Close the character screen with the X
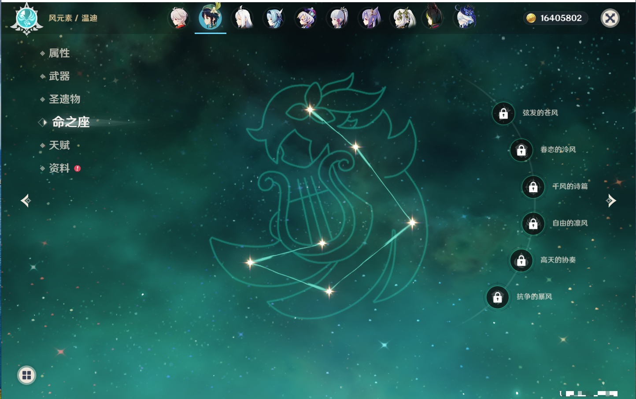Screen dimensions: 636x399 coord(610,18)
